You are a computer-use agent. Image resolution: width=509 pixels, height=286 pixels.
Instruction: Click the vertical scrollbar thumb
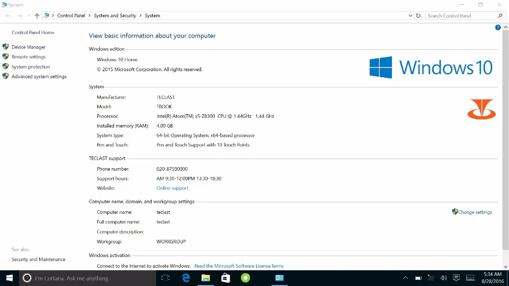(505, 140)
